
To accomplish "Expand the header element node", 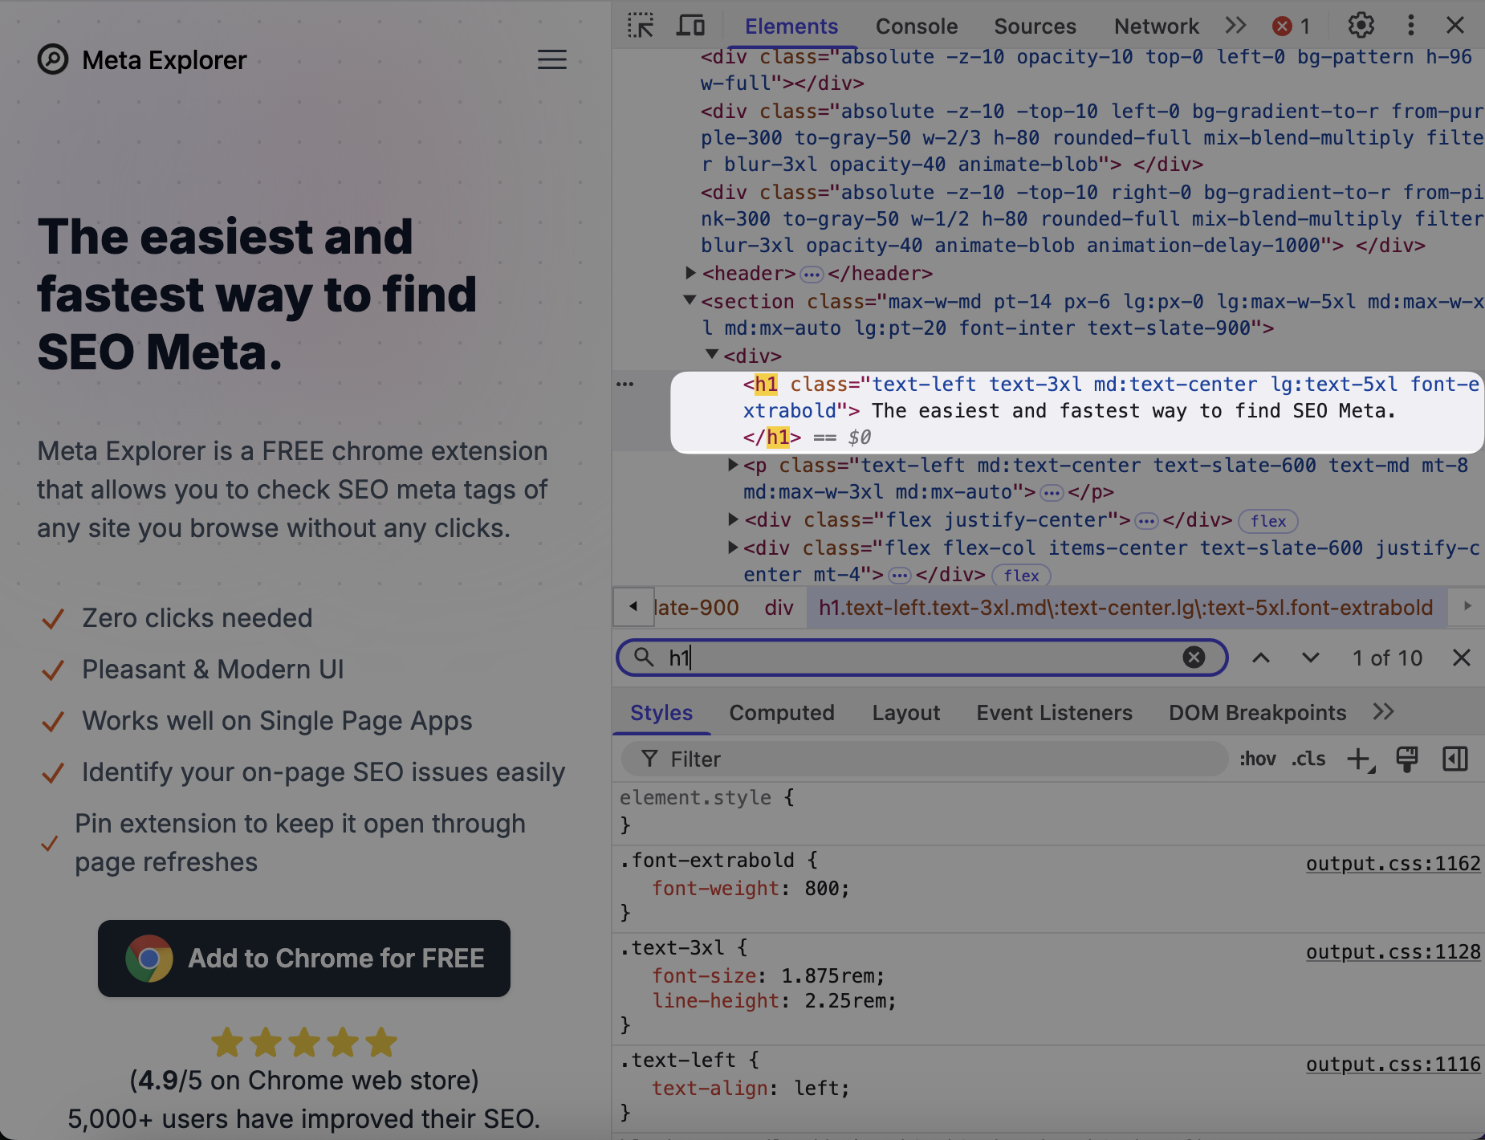I will [x=690, y=273].
